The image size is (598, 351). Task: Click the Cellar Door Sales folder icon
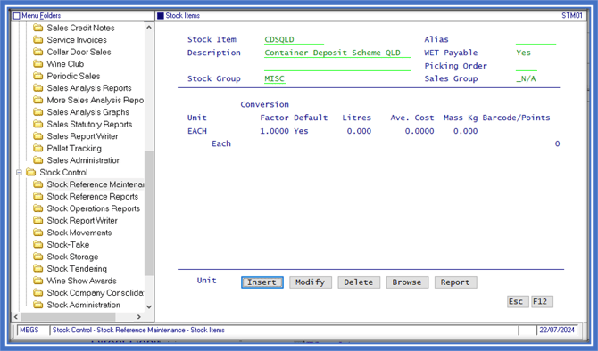pyautogui.click(x=37, y=52)
